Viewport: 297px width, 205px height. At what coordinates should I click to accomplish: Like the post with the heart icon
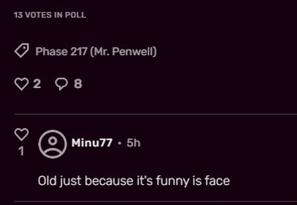click(x=21, y=84)
